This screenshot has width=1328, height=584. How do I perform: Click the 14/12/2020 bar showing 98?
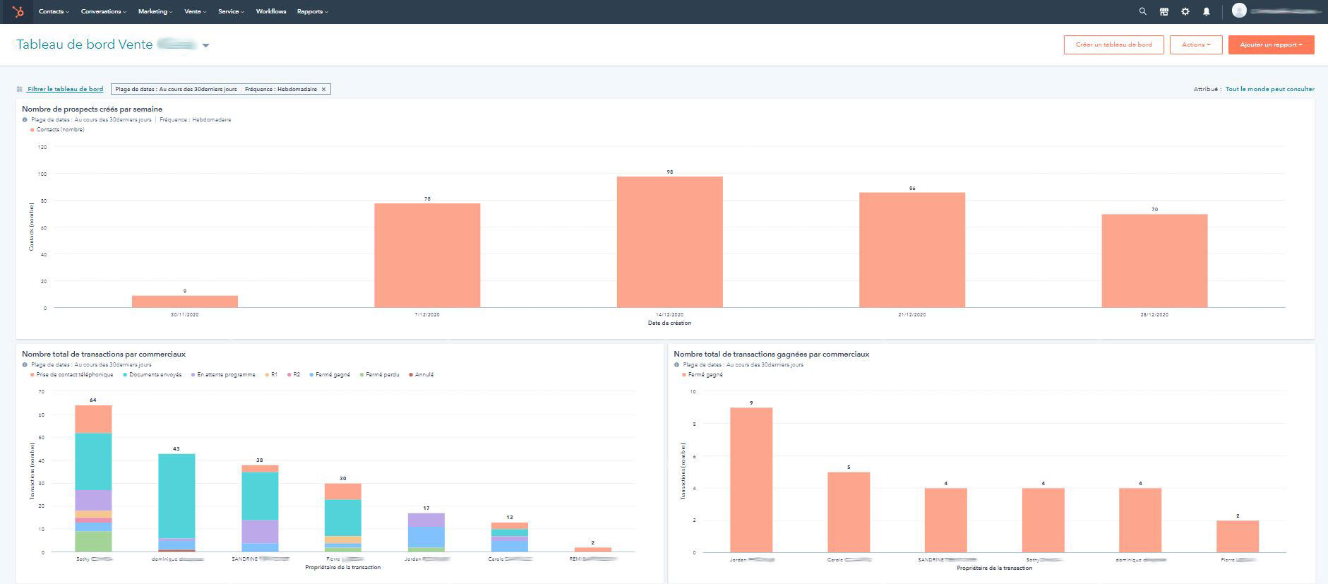pyautogui.click(x=669, y=242)
